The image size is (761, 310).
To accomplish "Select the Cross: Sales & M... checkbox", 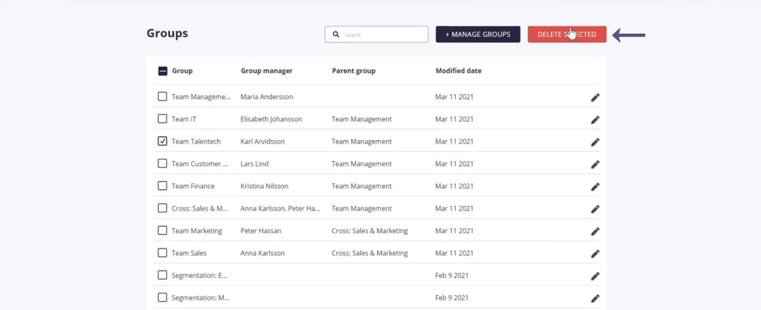I will tap(162, 208).
